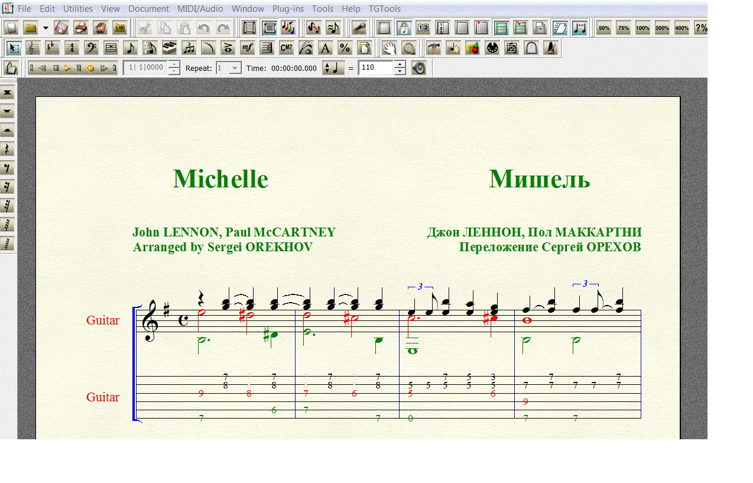This screenshot has width=753, height=483.
Task: Select the Expression mf tool
Action: coord(246,48)
